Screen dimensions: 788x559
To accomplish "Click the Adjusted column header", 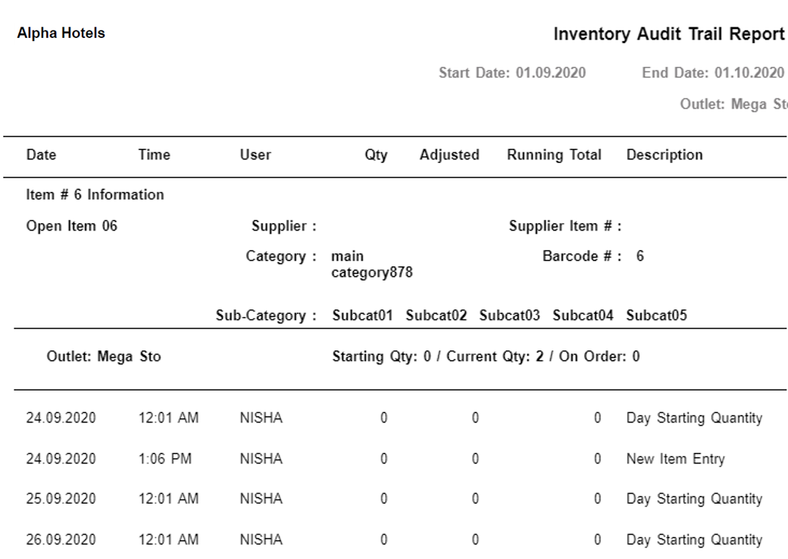I will click(x=449, y=155).
